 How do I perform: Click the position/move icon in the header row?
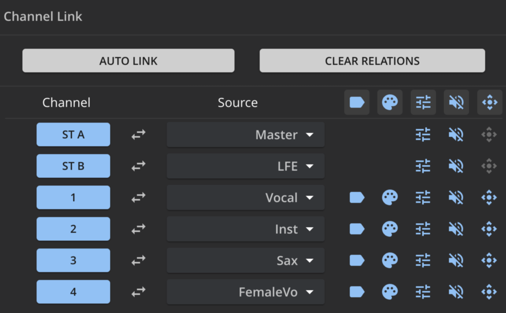pyautogui.click(x=489, y=102)
